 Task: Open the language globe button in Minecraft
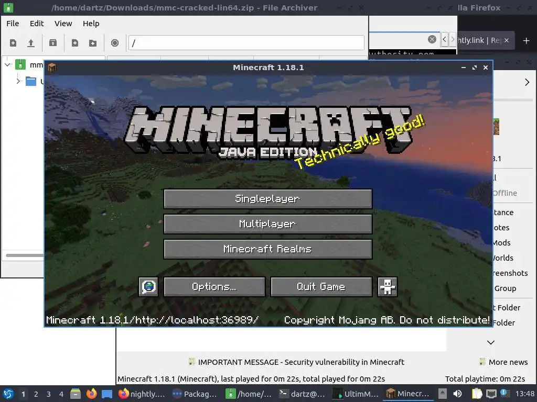[148, 286]
